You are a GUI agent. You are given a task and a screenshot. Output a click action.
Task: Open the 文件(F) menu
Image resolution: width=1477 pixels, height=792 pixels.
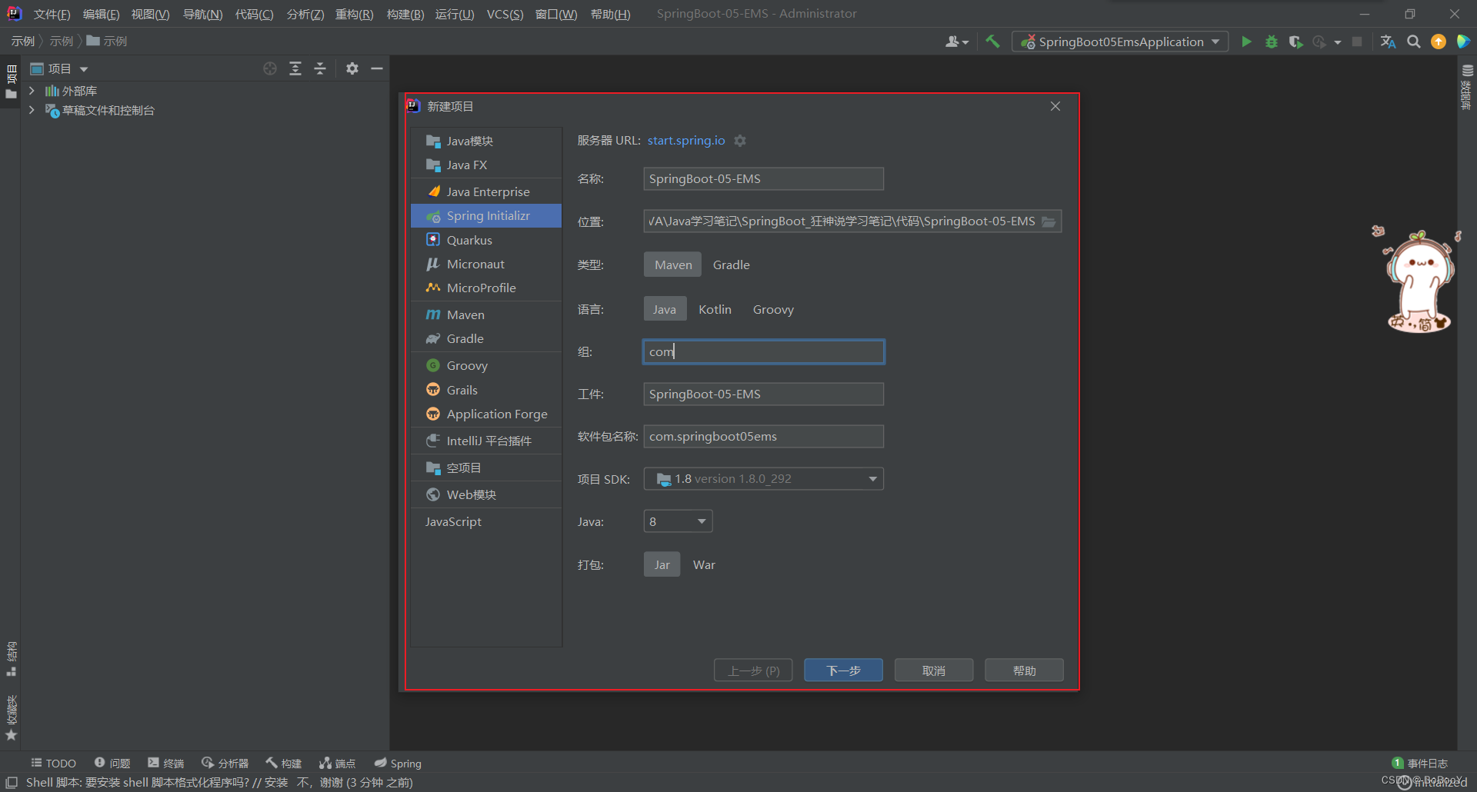[x=52, y=14]
